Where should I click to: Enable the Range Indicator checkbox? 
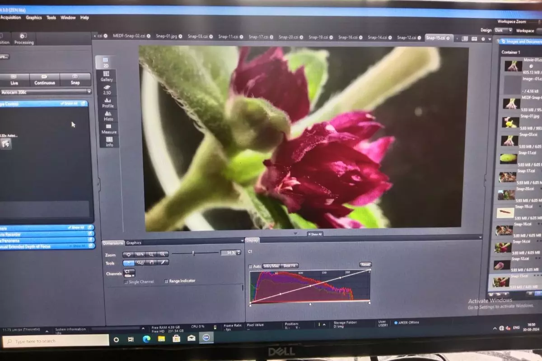coord(166,281)
